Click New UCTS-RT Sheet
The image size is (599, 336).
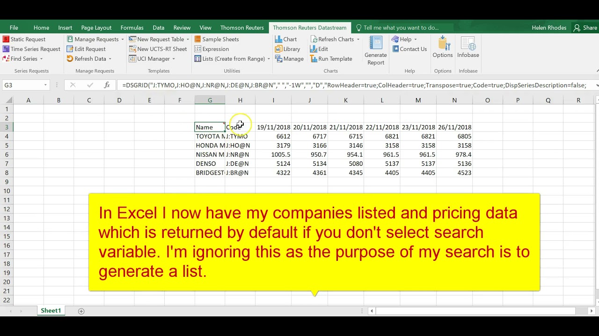(158, 49)
